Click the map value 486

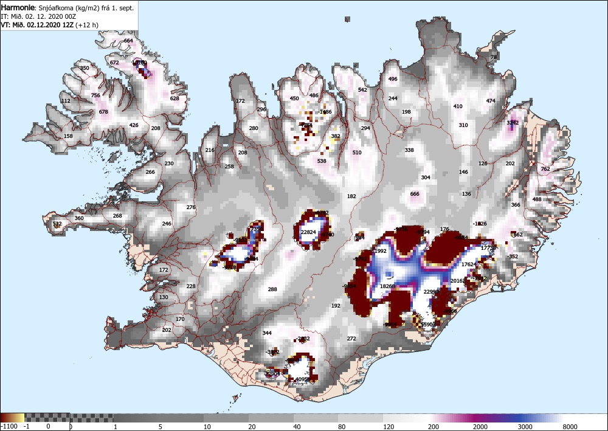(314, 95)
